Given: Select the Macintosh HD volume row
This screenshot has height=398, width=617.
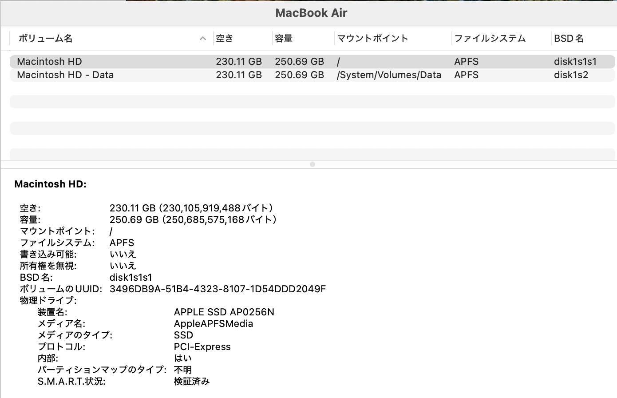Looking at the screenshot, I should (x=50, y=62).
